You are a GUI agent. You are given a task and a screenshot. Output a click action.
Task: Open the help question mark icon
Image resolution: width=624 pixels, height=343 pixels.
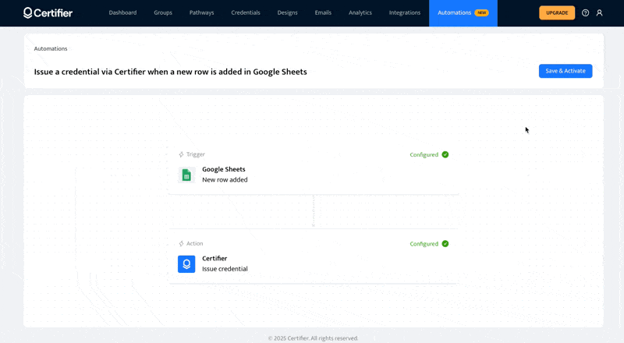point(585,13)
